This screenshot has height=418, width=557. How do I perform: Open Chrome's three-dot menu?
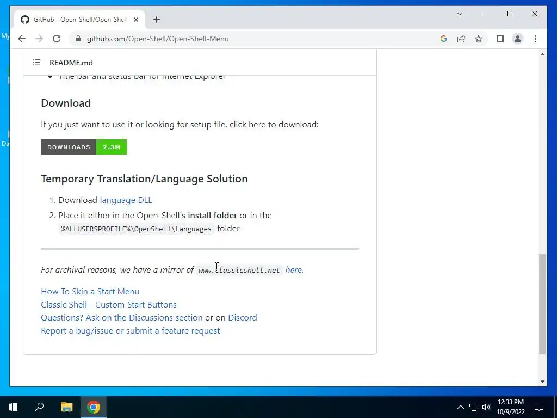[x=535, y=39]
